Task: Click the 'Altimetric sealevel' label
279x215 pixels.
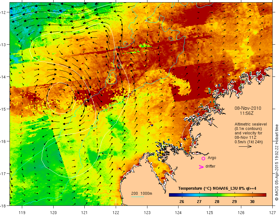Action: [x=251, y=124]
